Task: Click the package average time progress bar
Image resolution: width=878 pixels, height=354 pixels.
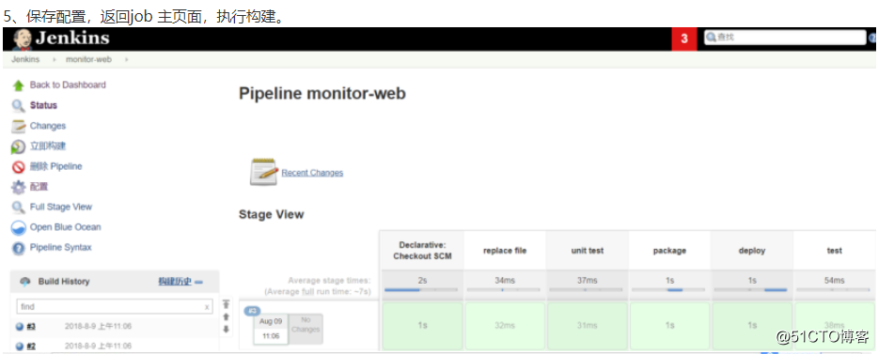Action: [x=669, y=290]
